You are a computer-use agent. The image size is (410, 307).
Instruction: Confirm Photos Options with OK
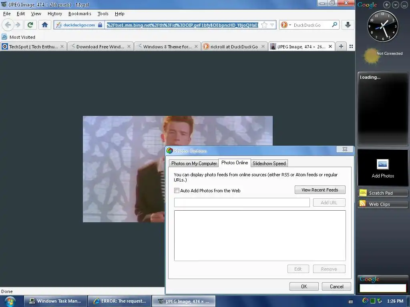(x=304, y=286)
